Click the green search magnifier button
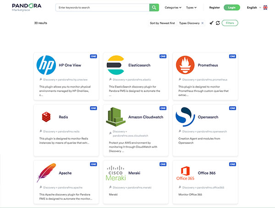 (x=154, y=7)
